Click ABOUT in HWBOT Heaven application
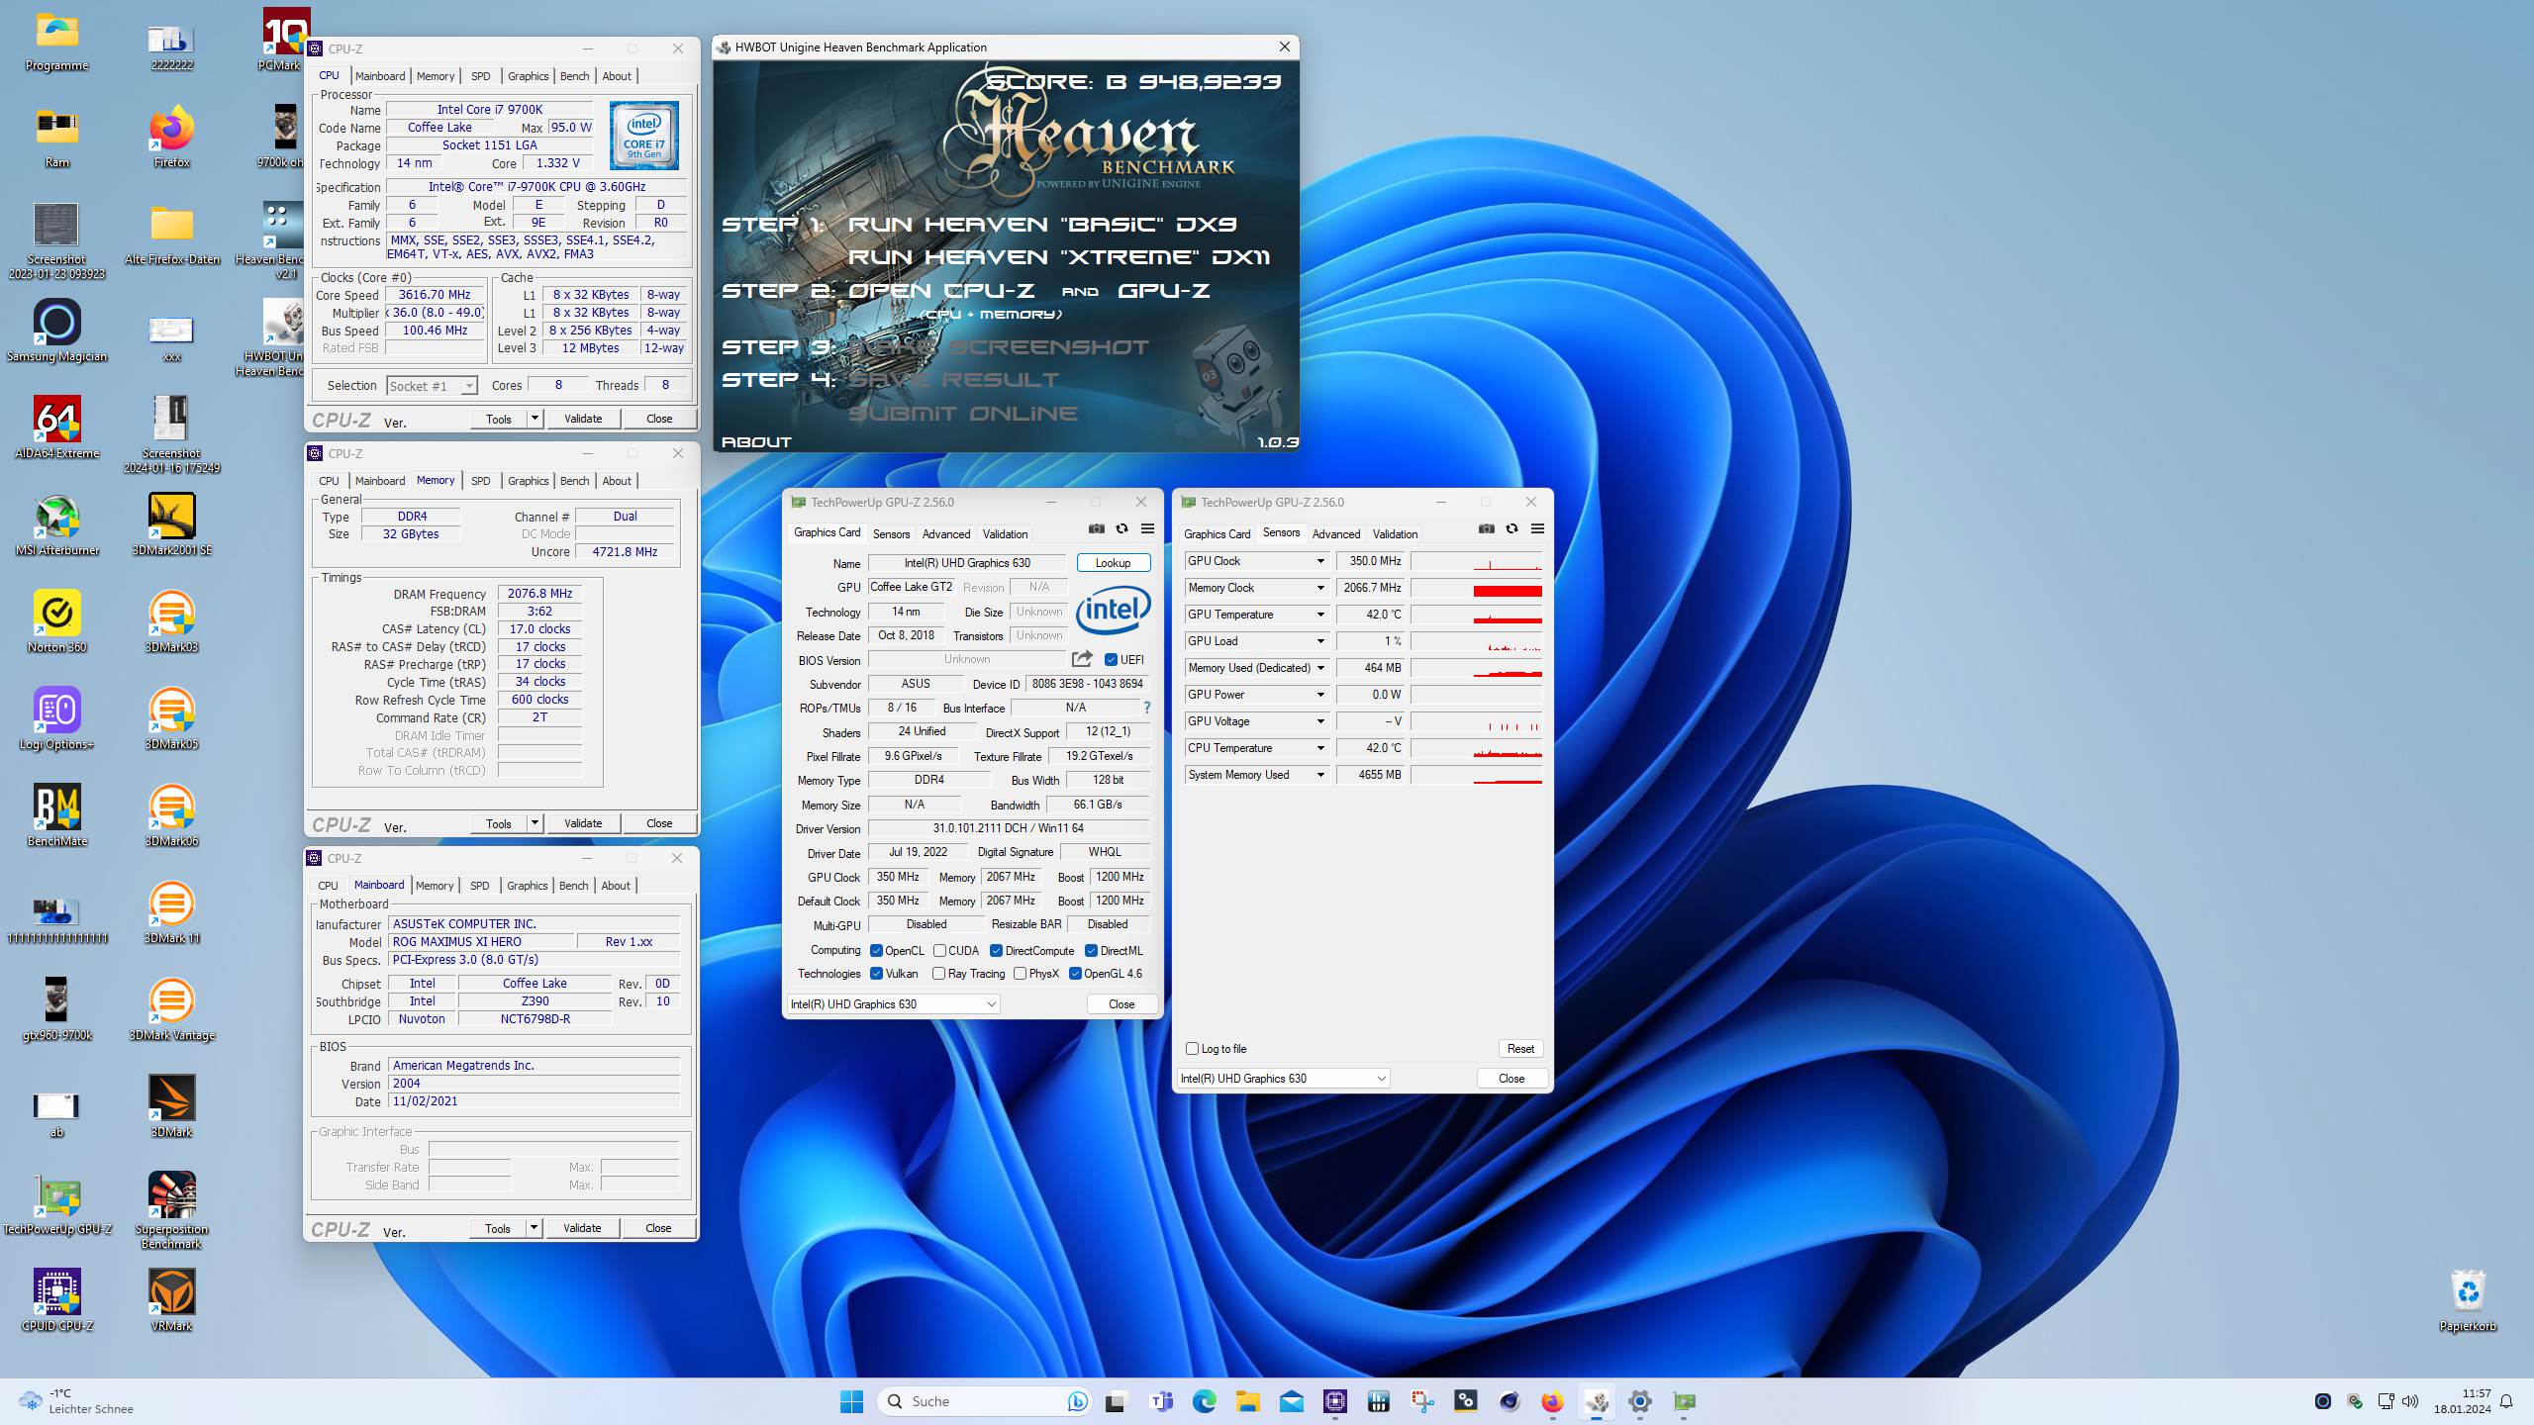Viewport: 2534px width, 1425px height. [x=756, y=441]
